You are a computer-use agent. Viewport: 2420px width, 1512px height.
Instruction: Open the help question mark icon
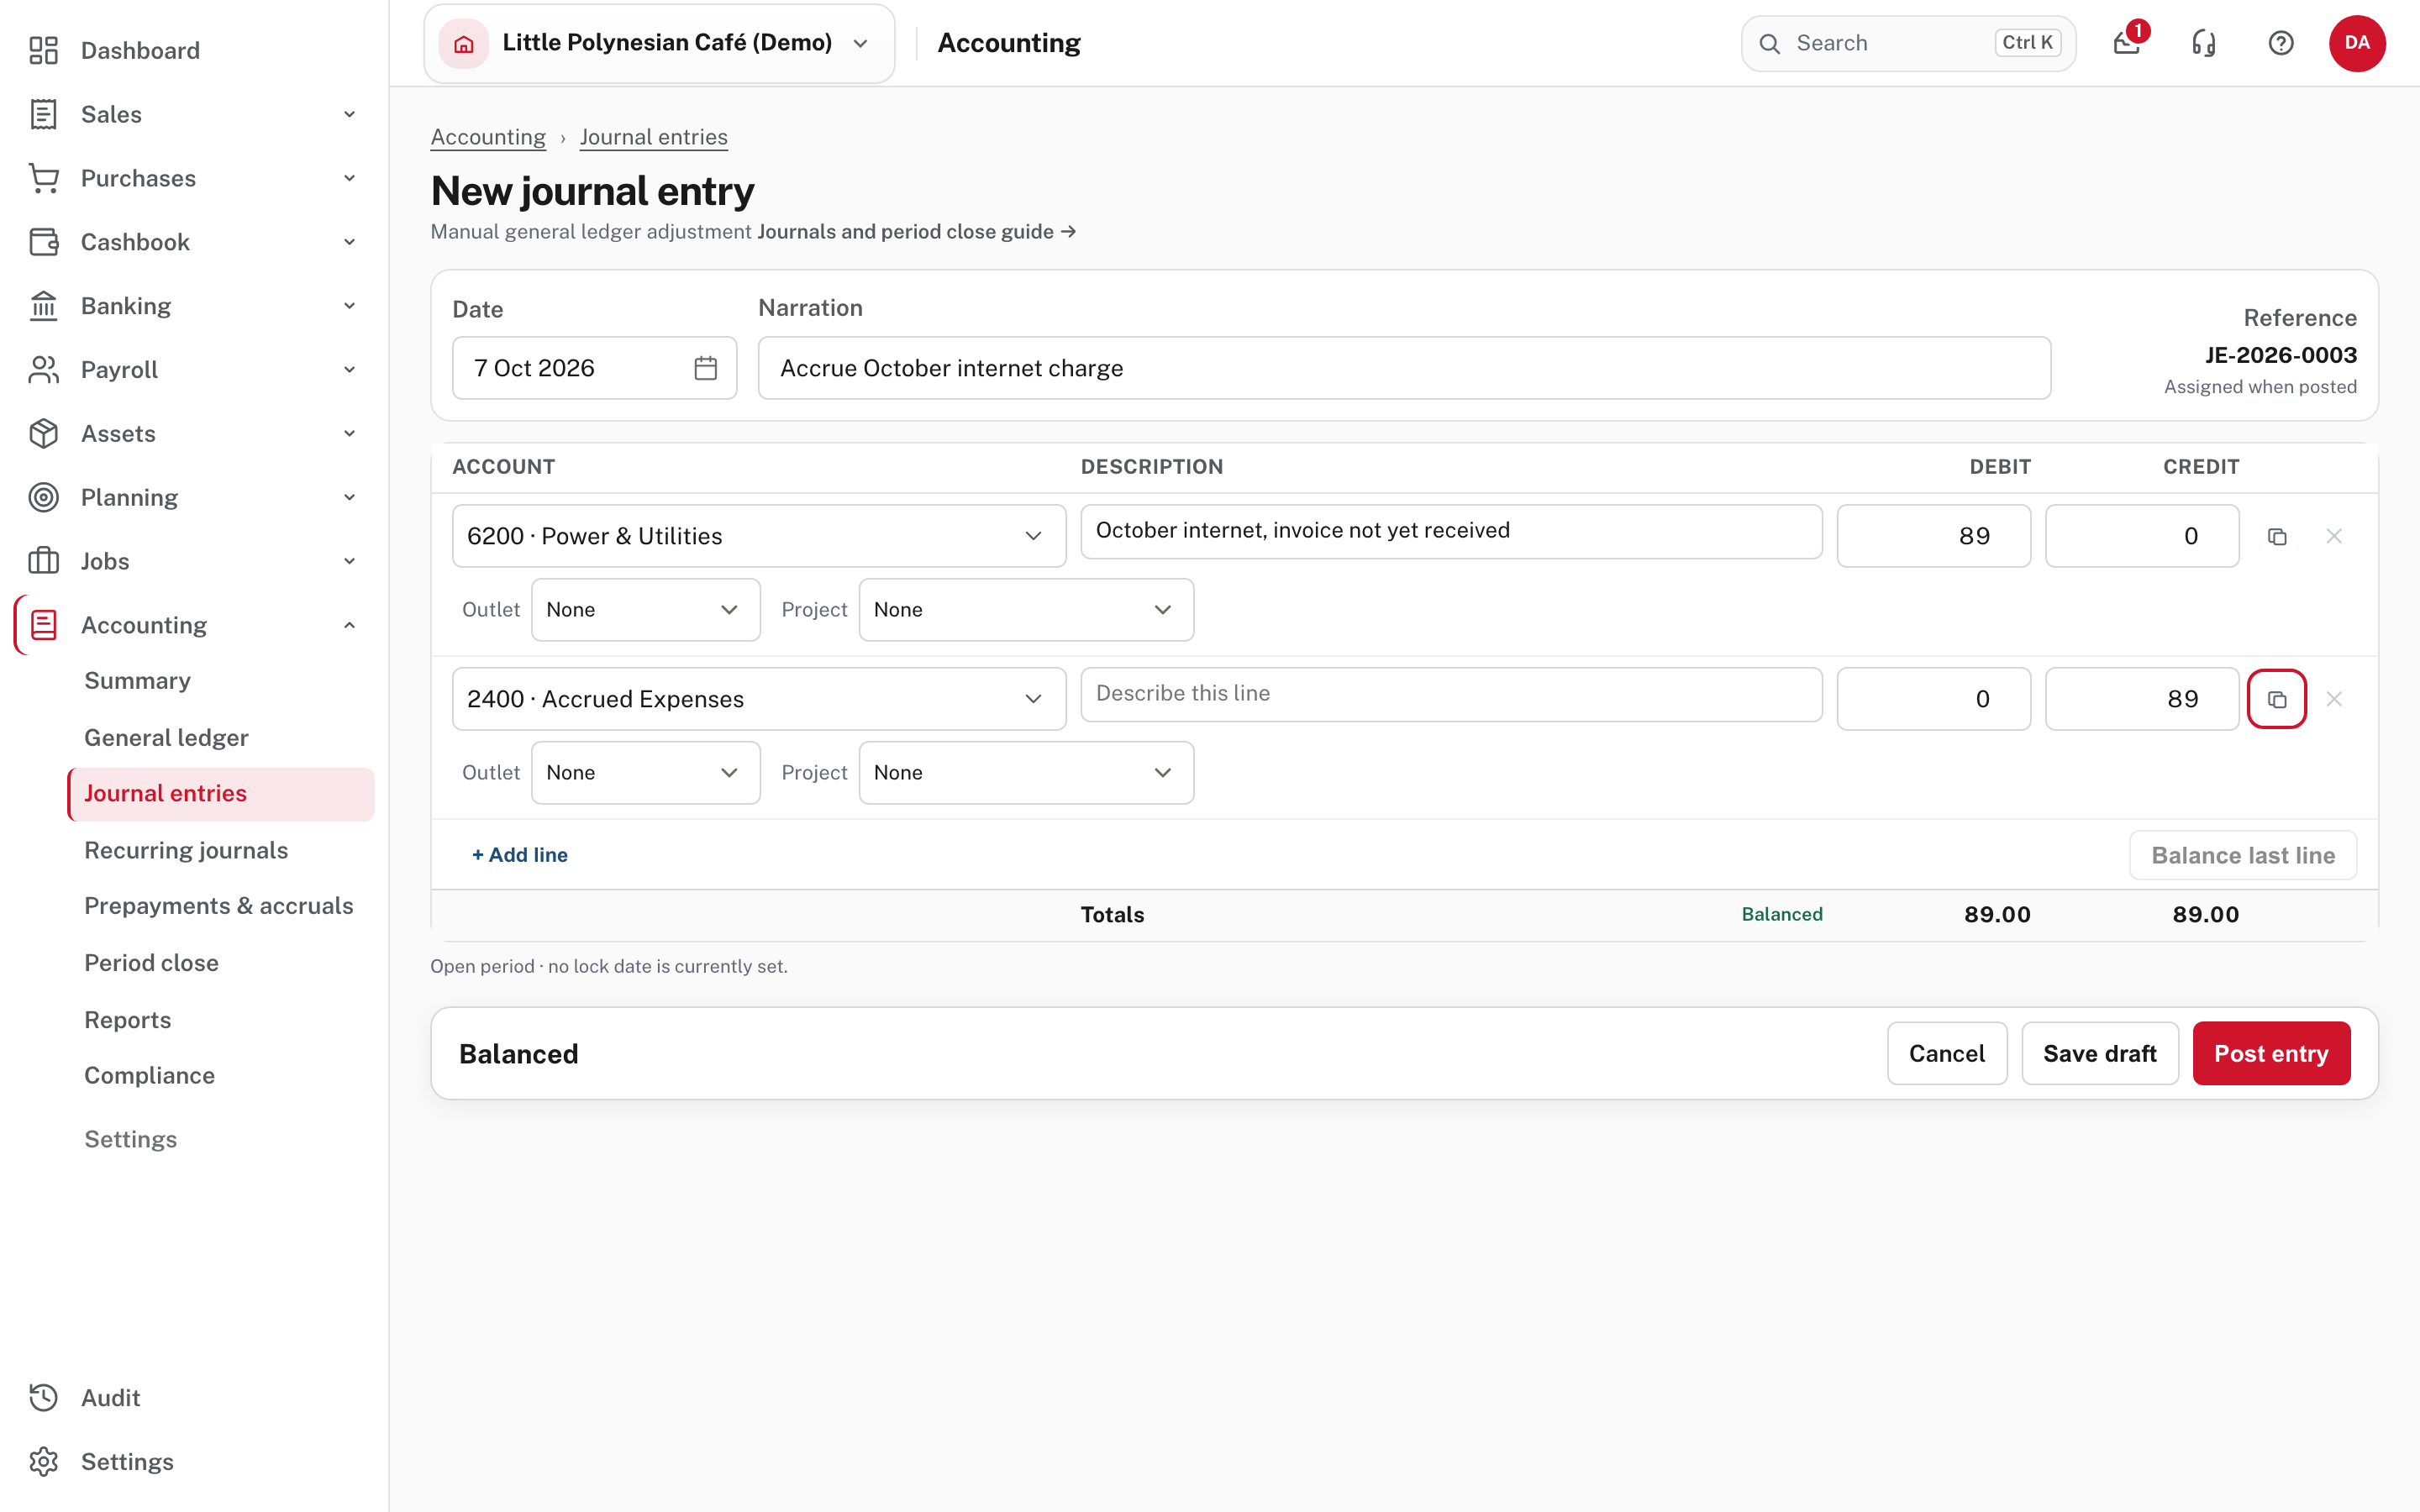tap(2281, 43)
